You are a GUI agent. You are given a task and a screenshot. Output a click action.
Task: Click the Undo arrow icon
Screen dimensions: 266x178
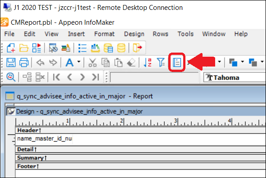[41, 62]
